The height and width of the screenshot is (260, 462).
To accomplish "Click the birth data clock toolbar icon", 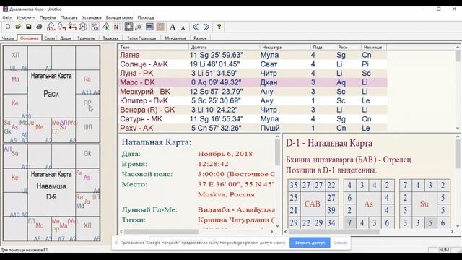I will (x=51, y=27).
